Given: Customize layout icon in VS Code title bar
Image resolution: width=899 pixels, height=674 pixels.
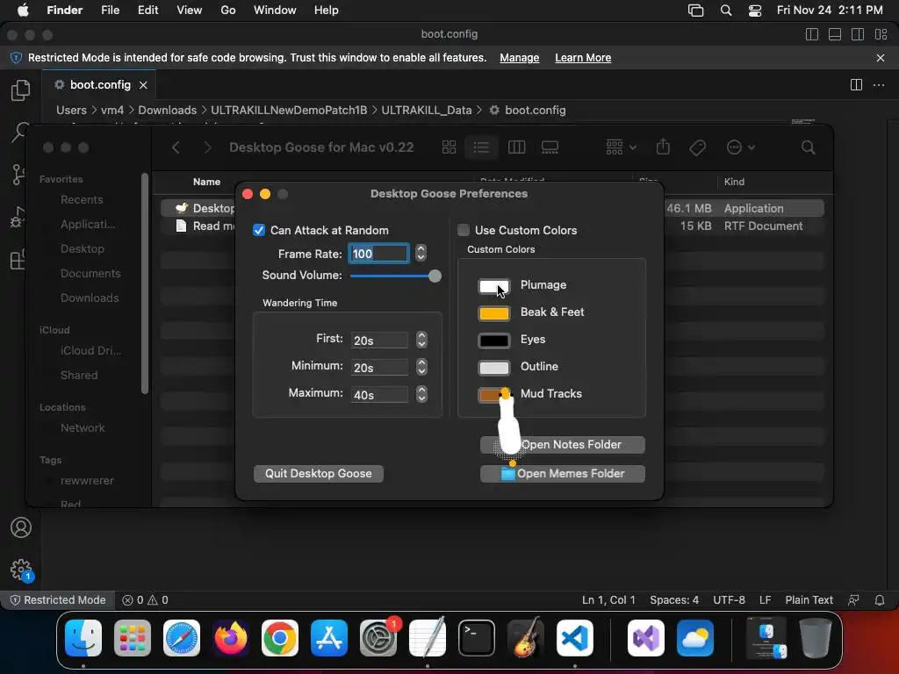Looking at the screenshot, I should pos(881,34).
